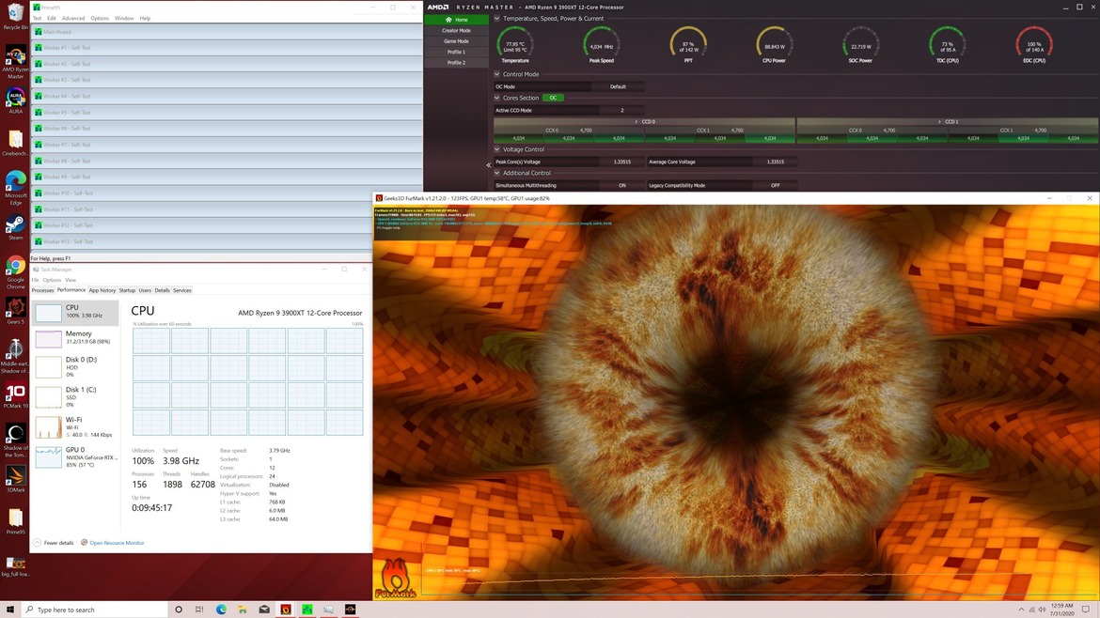Screen dimensions: 1100x618
Task: Collapse the Cores Section chevron
Action: (497, 98)
